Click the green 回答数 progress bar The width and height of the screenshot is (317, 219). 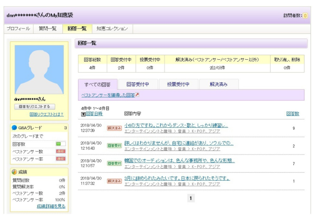[61, 144]
